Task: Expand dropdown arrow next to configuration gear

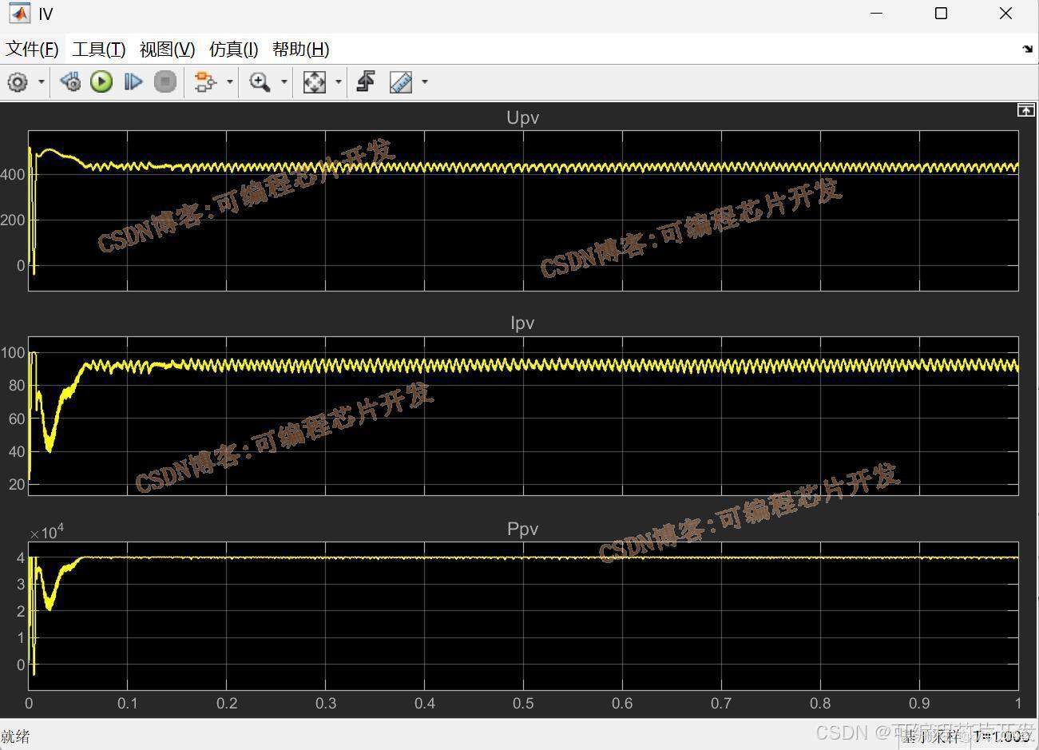Action: [42, 81]
